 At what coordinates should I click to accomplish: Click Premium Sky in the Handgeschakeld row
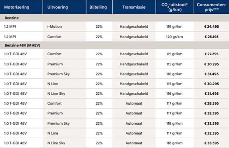pyautogui.click(x=58, y=74)
